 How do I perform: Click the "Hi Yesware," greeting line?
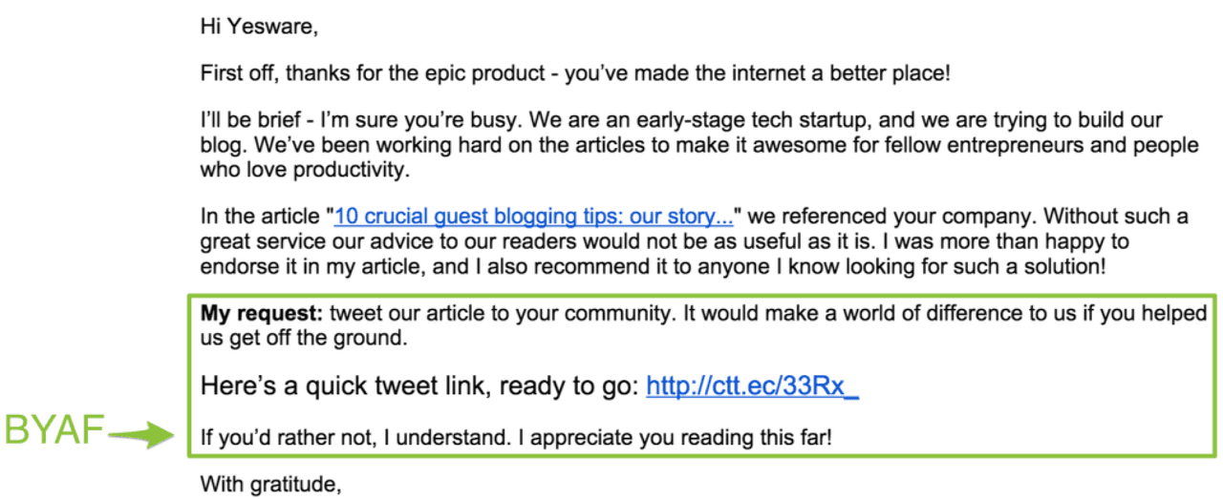pos(258,27)
